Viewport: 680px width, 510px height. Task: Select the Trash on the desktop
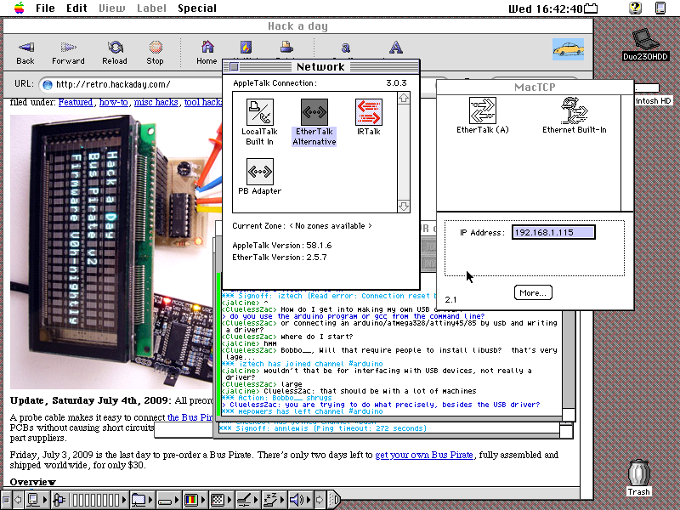pyautogui.click(x=639, y=478)
